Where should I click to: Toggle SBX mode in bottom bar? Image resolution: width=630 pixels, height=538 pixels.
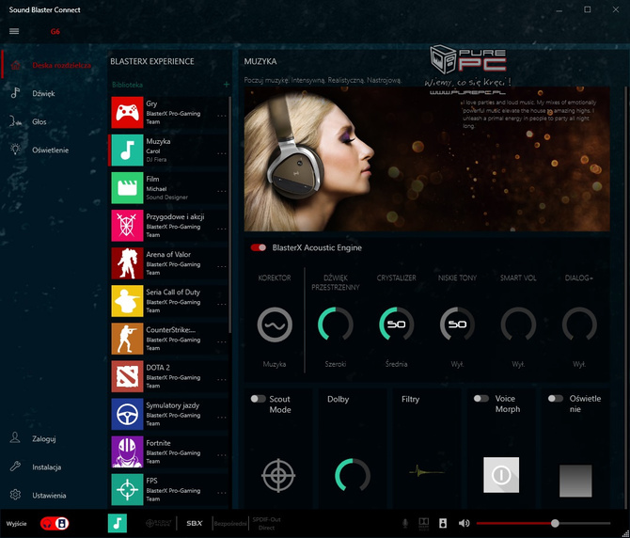tap(195, 523)
